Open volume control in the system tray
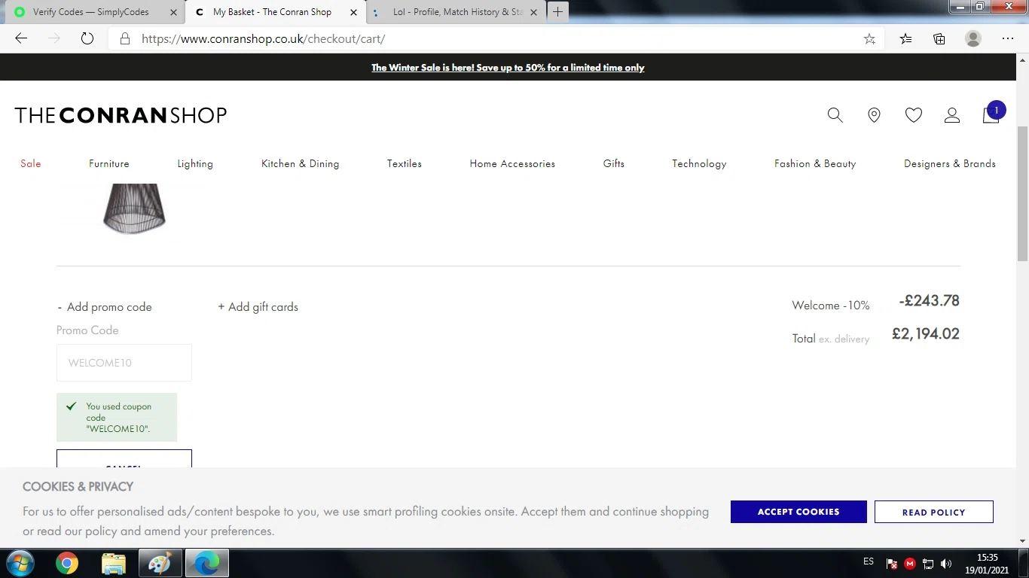Viewport: 1029px width, 578px height. tap(946, 564)
